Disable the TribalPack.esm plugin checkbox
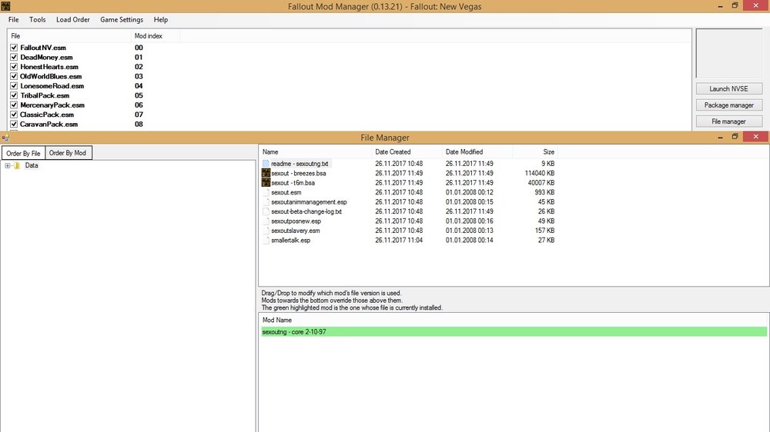Screen dimensions: 770x432 click(14, 95)
